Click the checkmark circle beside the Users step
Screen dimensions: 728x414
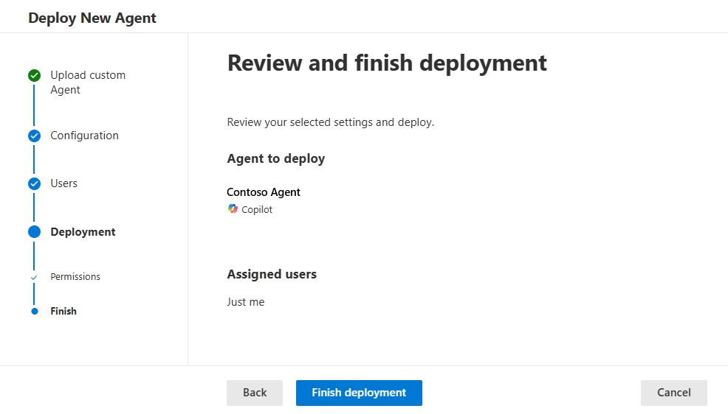(x=34, y=183)
